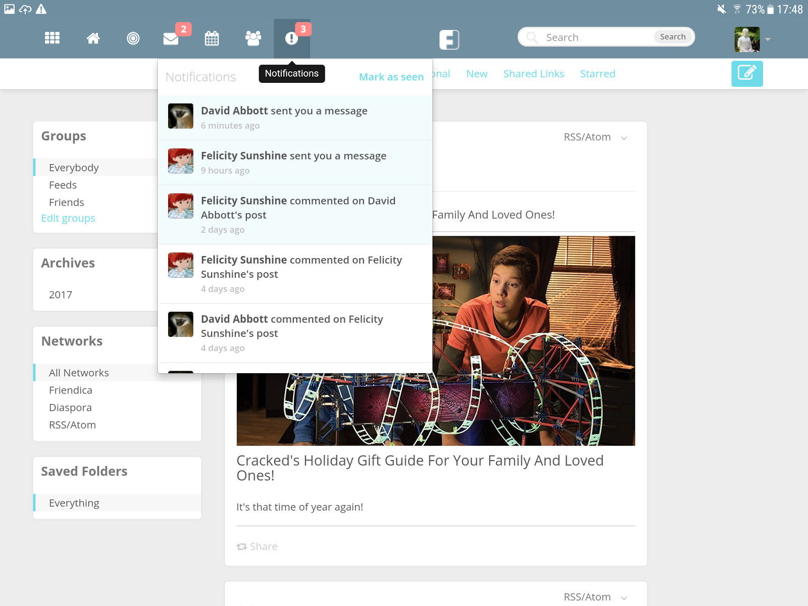Open private messages envelope

[171, 38]
